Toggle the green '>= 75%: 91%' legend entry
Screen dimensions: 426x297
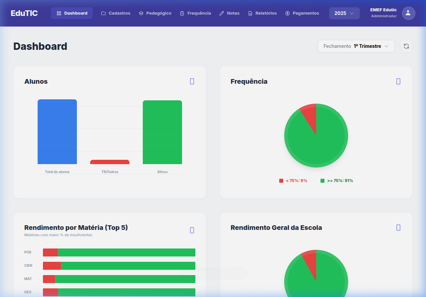[336, 180]
